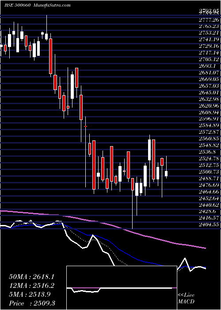Select the 2440.62 price axis label
The height and width of the screenshot is (310, 221).
coord(209,205)
